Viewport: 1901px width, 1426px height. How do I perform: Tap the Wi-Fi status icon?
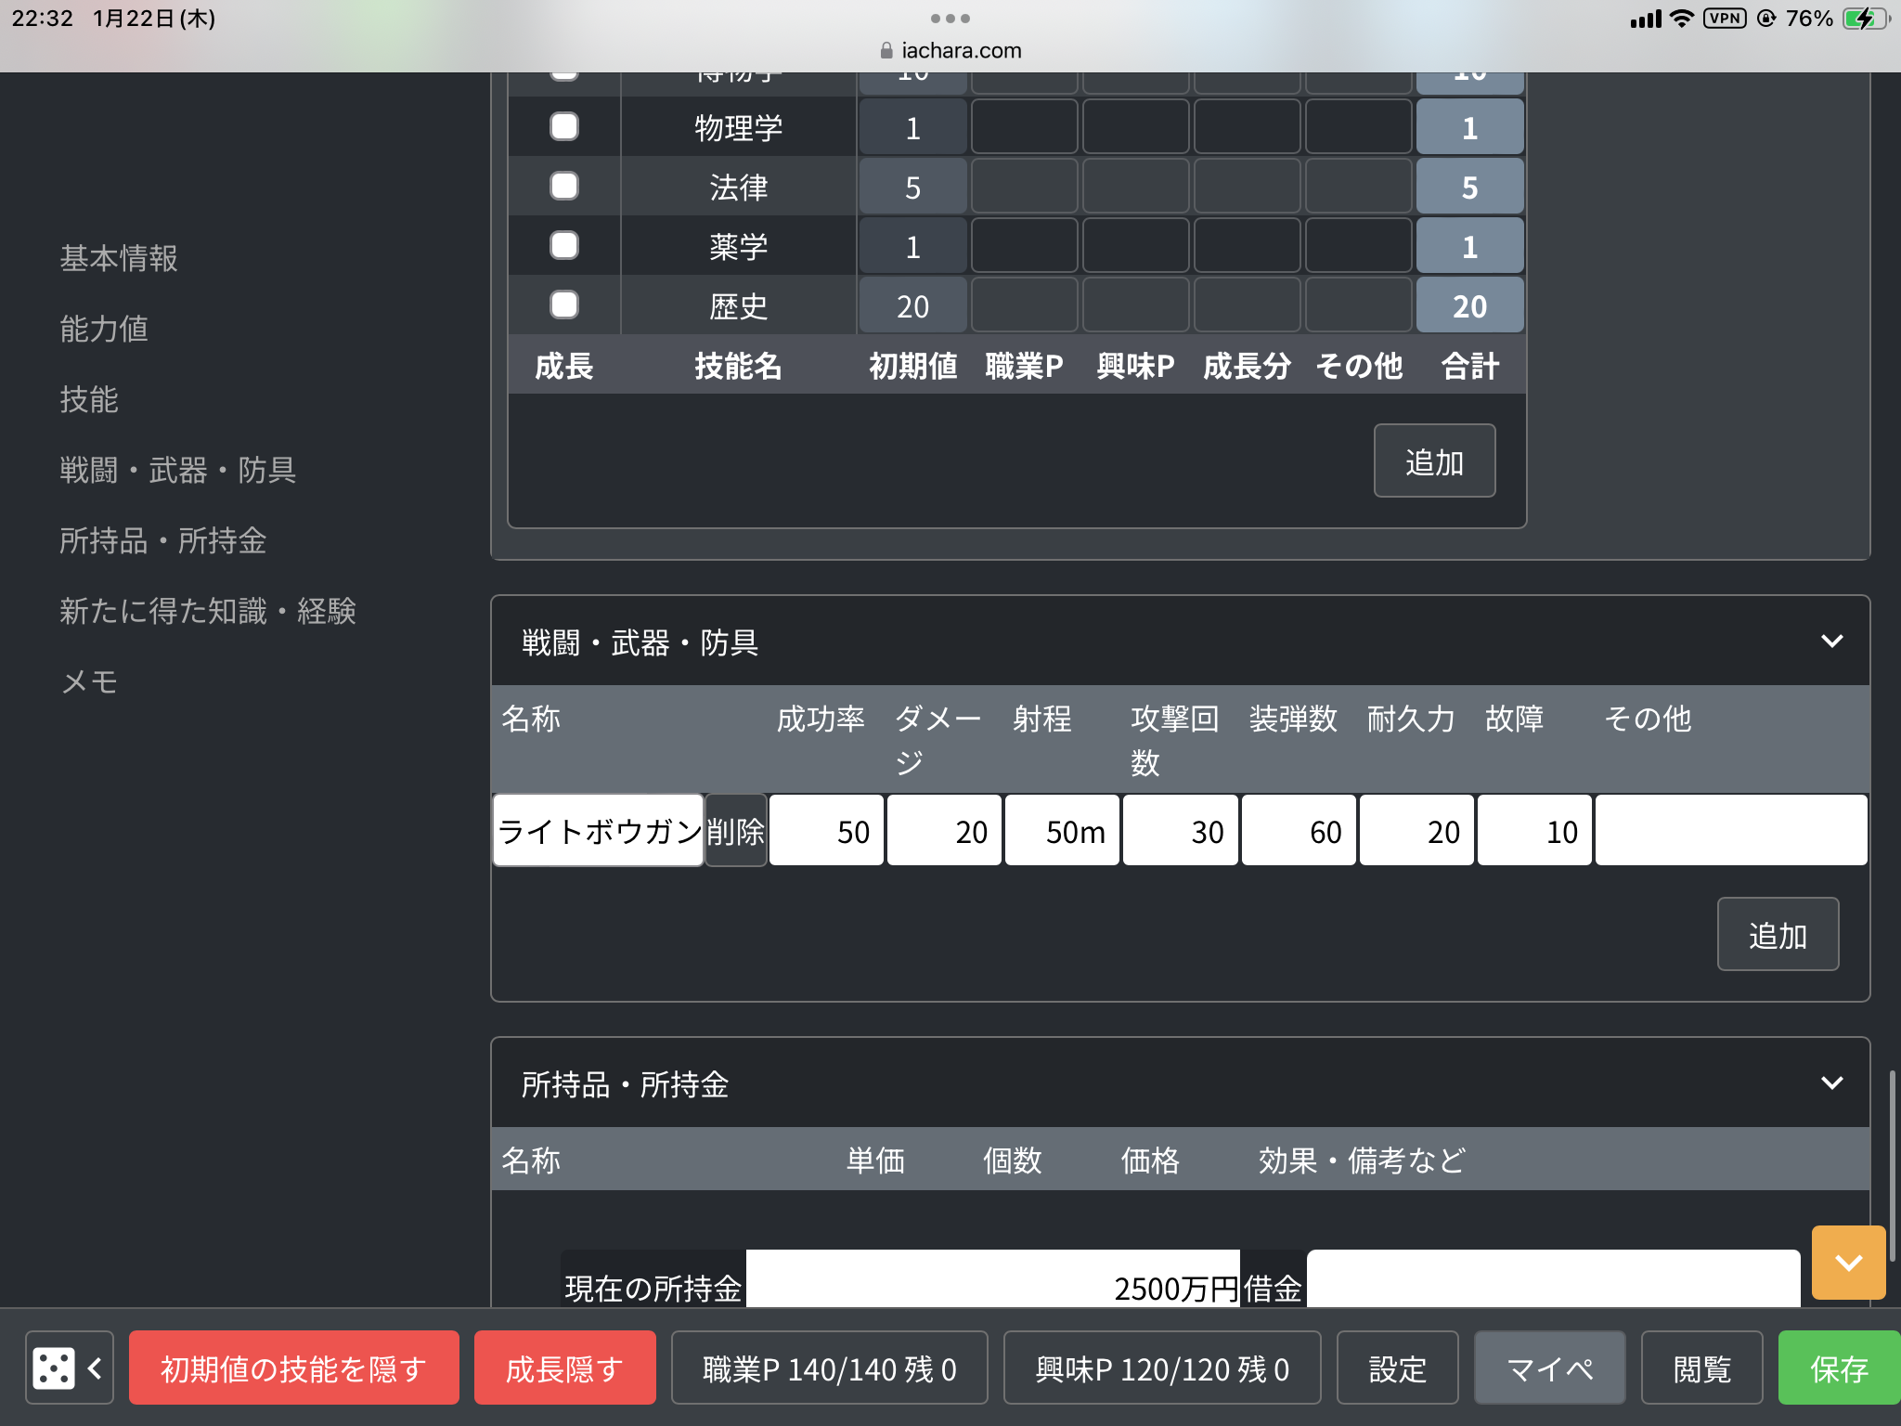[1681, 19]
